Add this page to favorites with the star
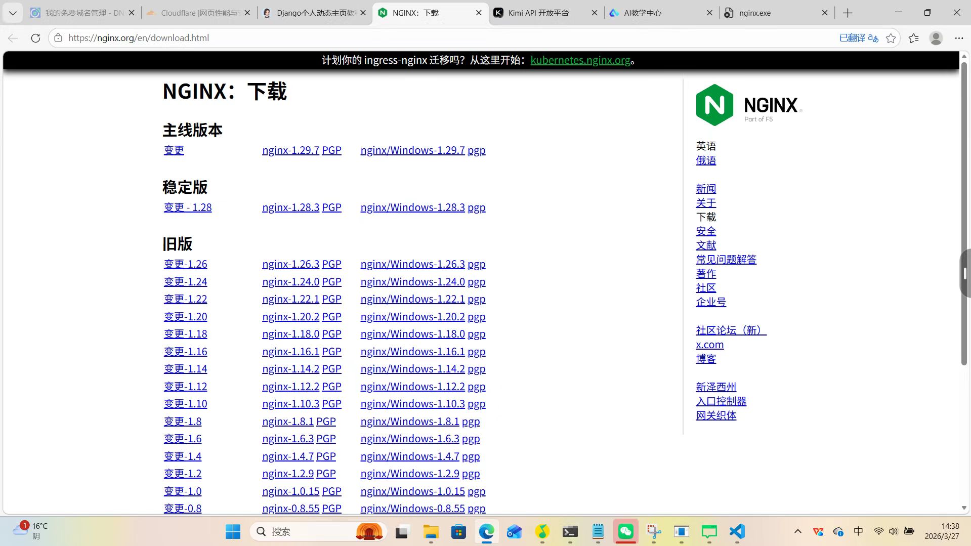Screen dimensions: 971x546 pyautogui.click(x=891, y=38)
